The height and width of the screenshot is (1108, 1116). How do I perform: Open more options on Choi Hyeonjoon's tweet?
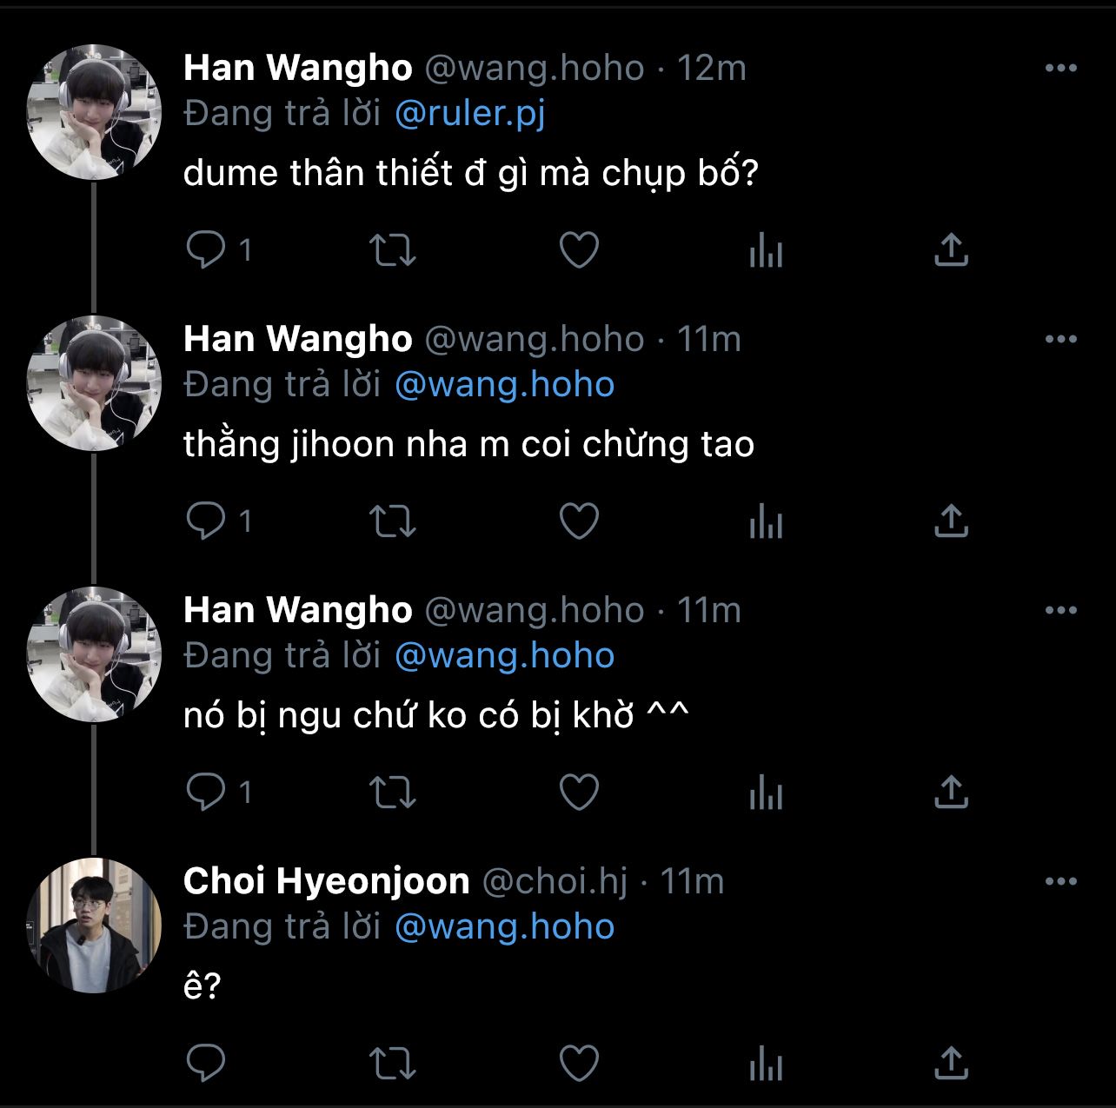click(x=1060, y=881)
